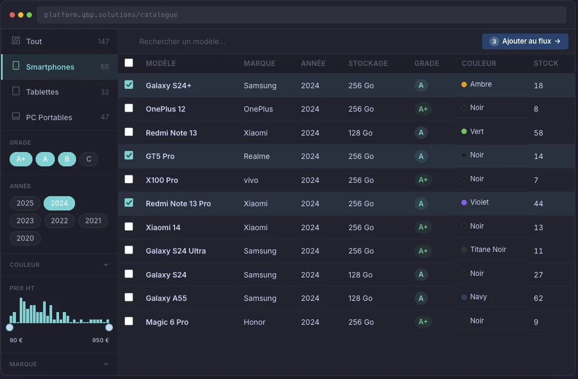This screenshot has height=379, width=578.
Task: Toggle the 2024 year filter chip
Action: (x=60, y=203)
